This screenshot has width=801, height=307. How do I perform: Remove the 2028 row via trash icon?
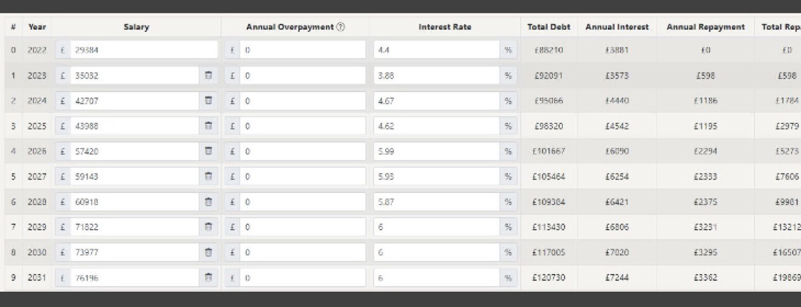coord(208,202)
